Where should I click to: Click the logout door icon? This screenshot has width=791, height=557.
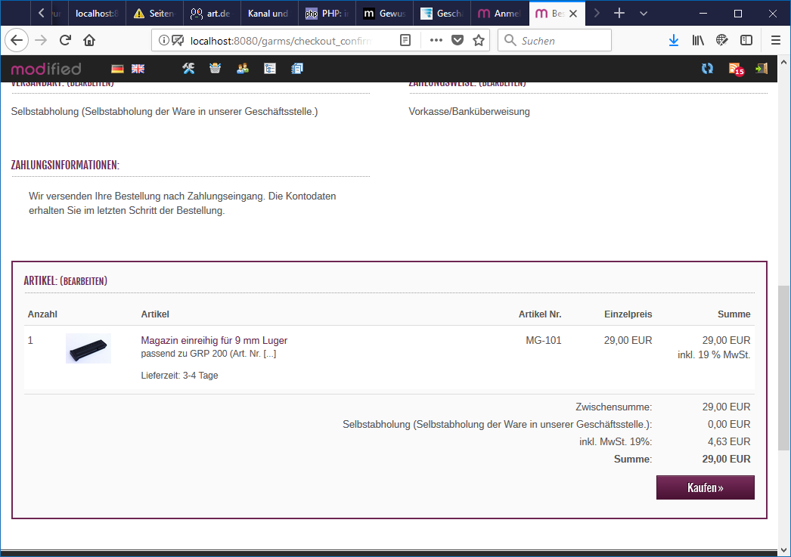click(762, 69)
